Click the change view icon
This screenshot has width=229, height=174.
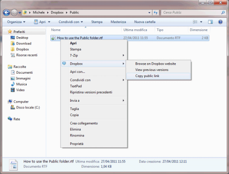pos(195,22)
